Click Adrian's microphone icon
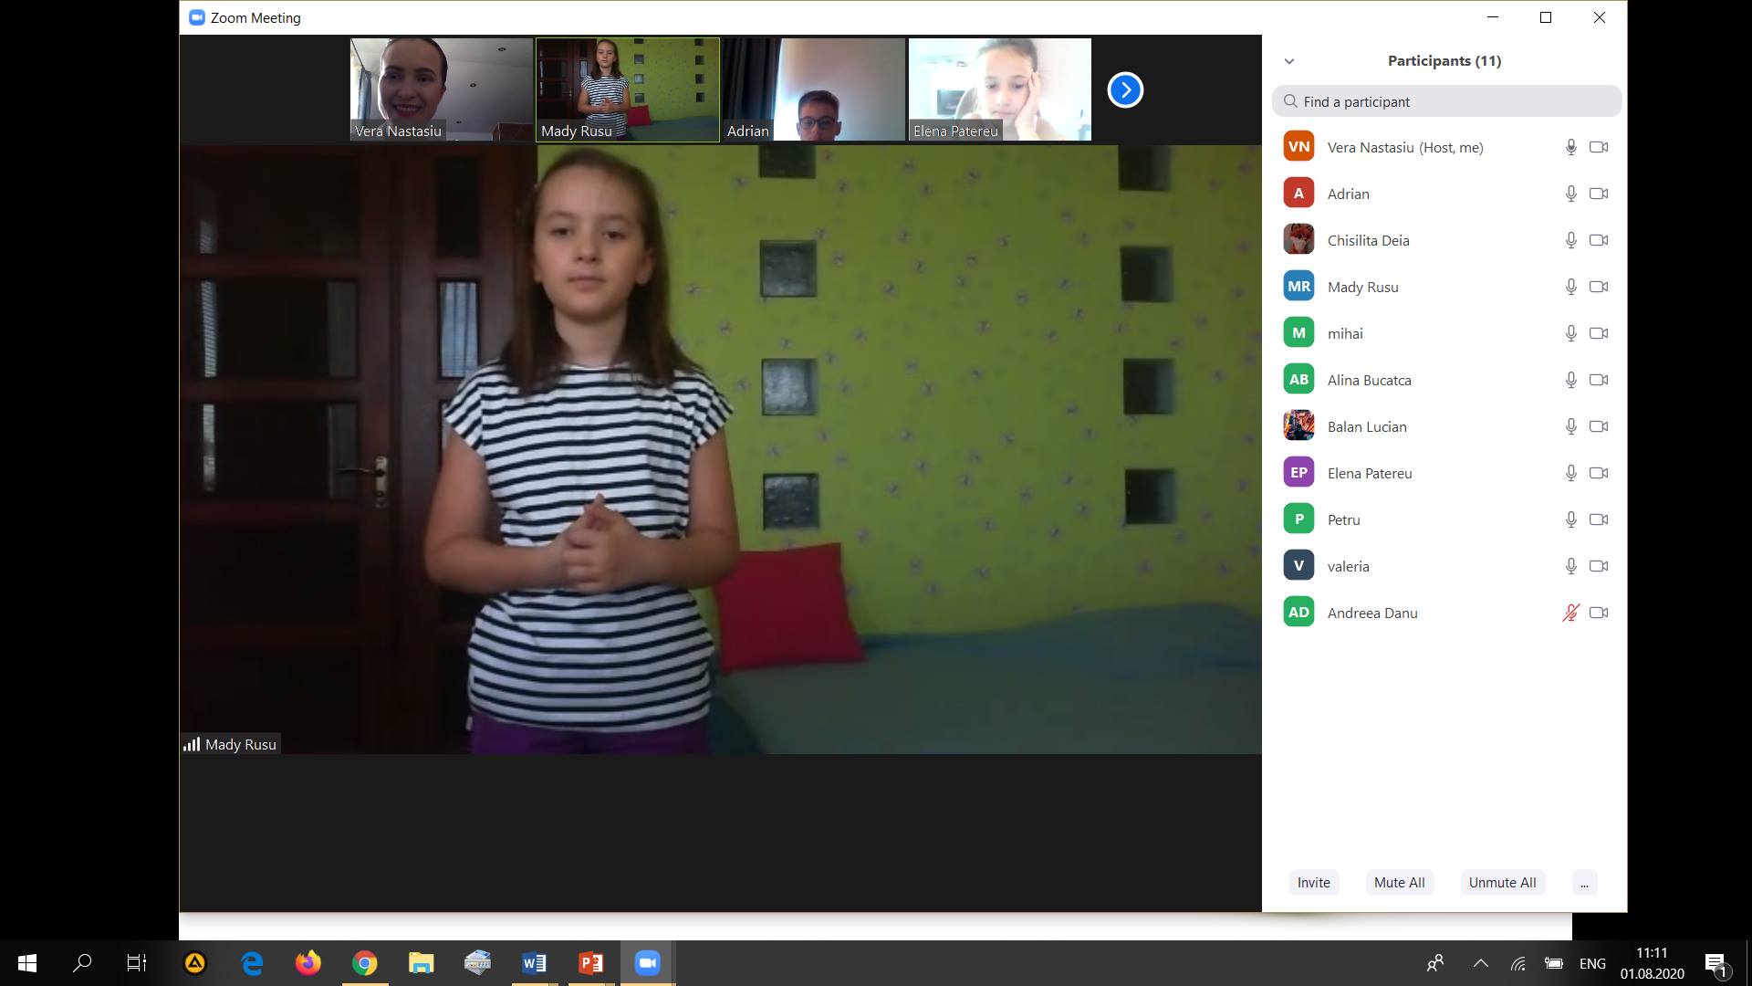The width and height of the screenshot is (1752, 986). 1570,194
